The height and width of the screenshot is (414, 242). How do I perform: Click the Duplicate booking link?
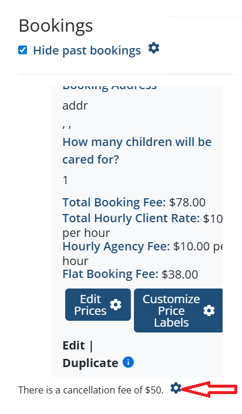(x=90, y=363)
